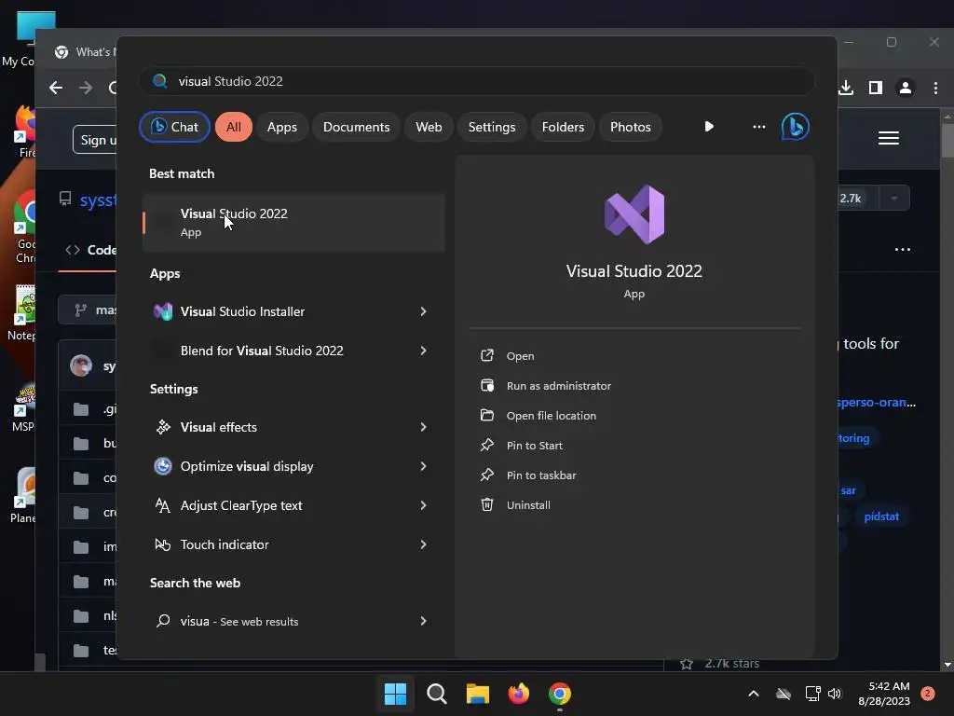Open File Explorer from the taskbar

click(x=478, y=694)
